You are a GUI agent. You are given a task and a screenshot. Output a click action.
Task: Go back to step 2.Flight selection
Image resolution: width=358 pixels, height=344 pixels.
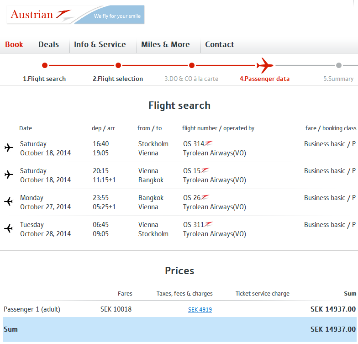[x=118, y=79]
